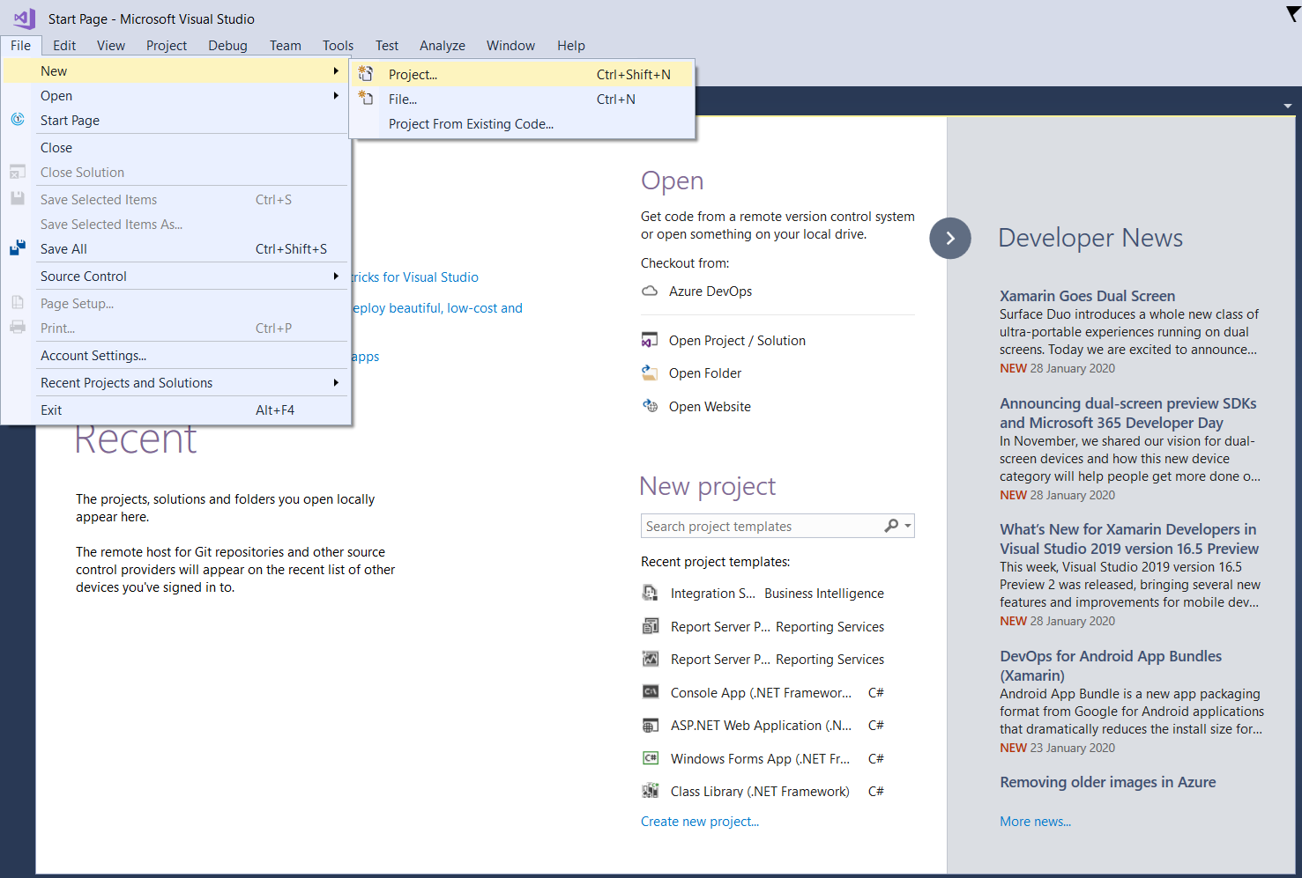Click the Create new project link

click(x=699, y=822)
